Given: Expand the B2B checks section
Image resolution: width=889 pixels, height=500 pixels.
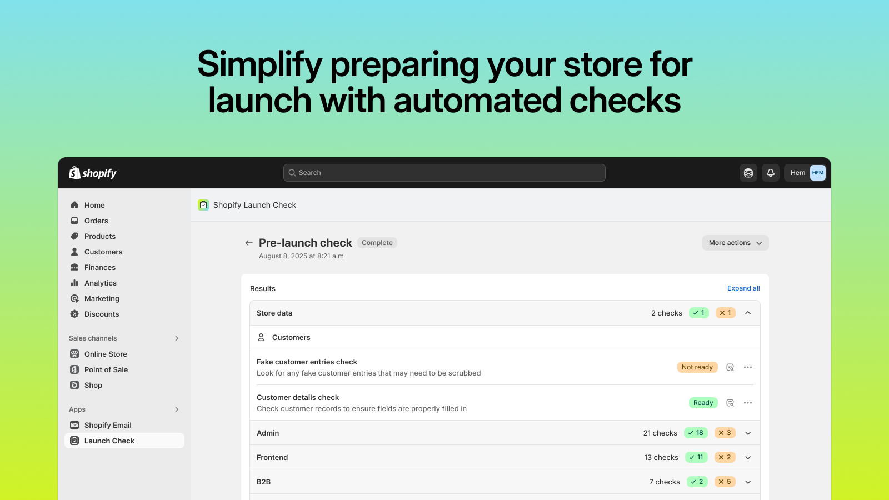Looking at the screenshot, I should point(748,482).
